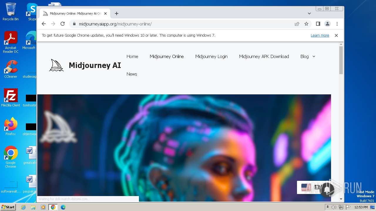Click the Midjourney sailboat logo
Viewport: 376px width, 211px height.
coord(56,65)
